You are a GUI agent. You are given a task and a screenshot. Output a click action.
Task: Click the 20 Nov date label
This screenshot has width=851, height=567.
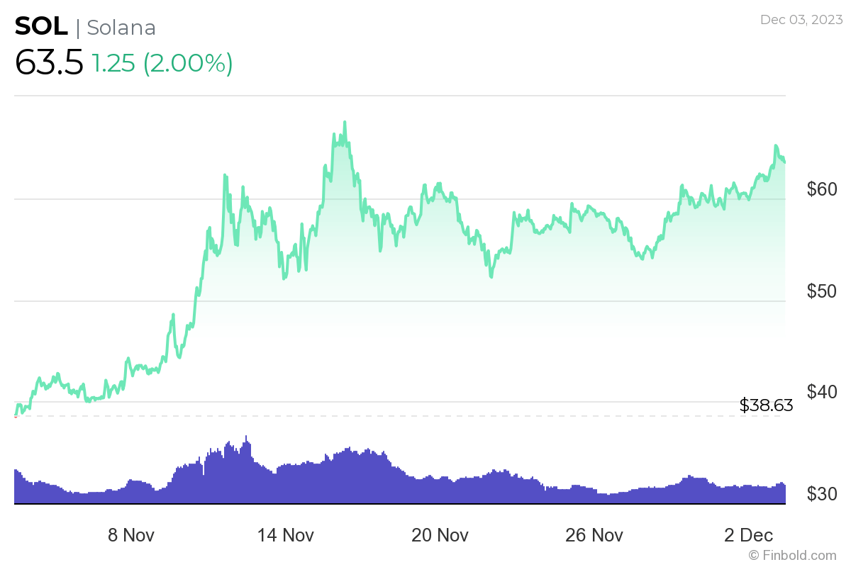(440, 536)
